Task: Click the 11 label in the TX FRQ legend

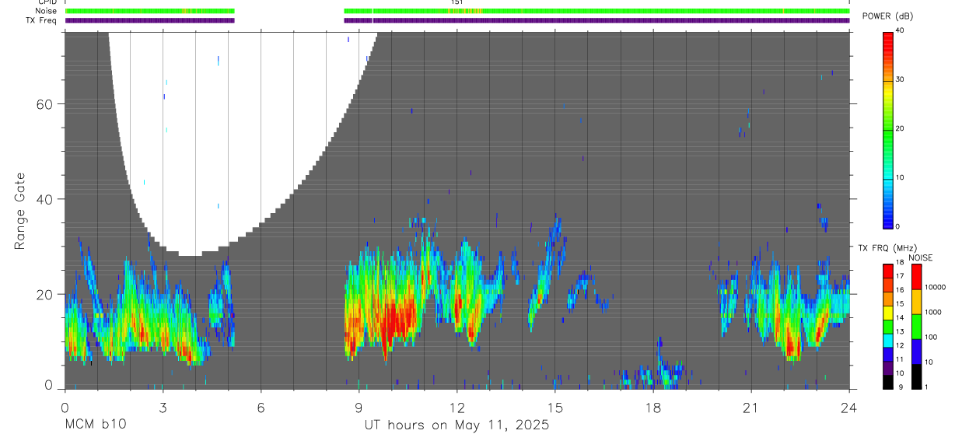Action: tap(899, 359)
